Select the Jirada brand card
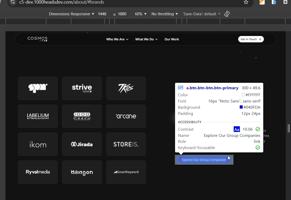The width and height of the screenshot is (291, 200). pyautogui.click(x=82, y=144)
